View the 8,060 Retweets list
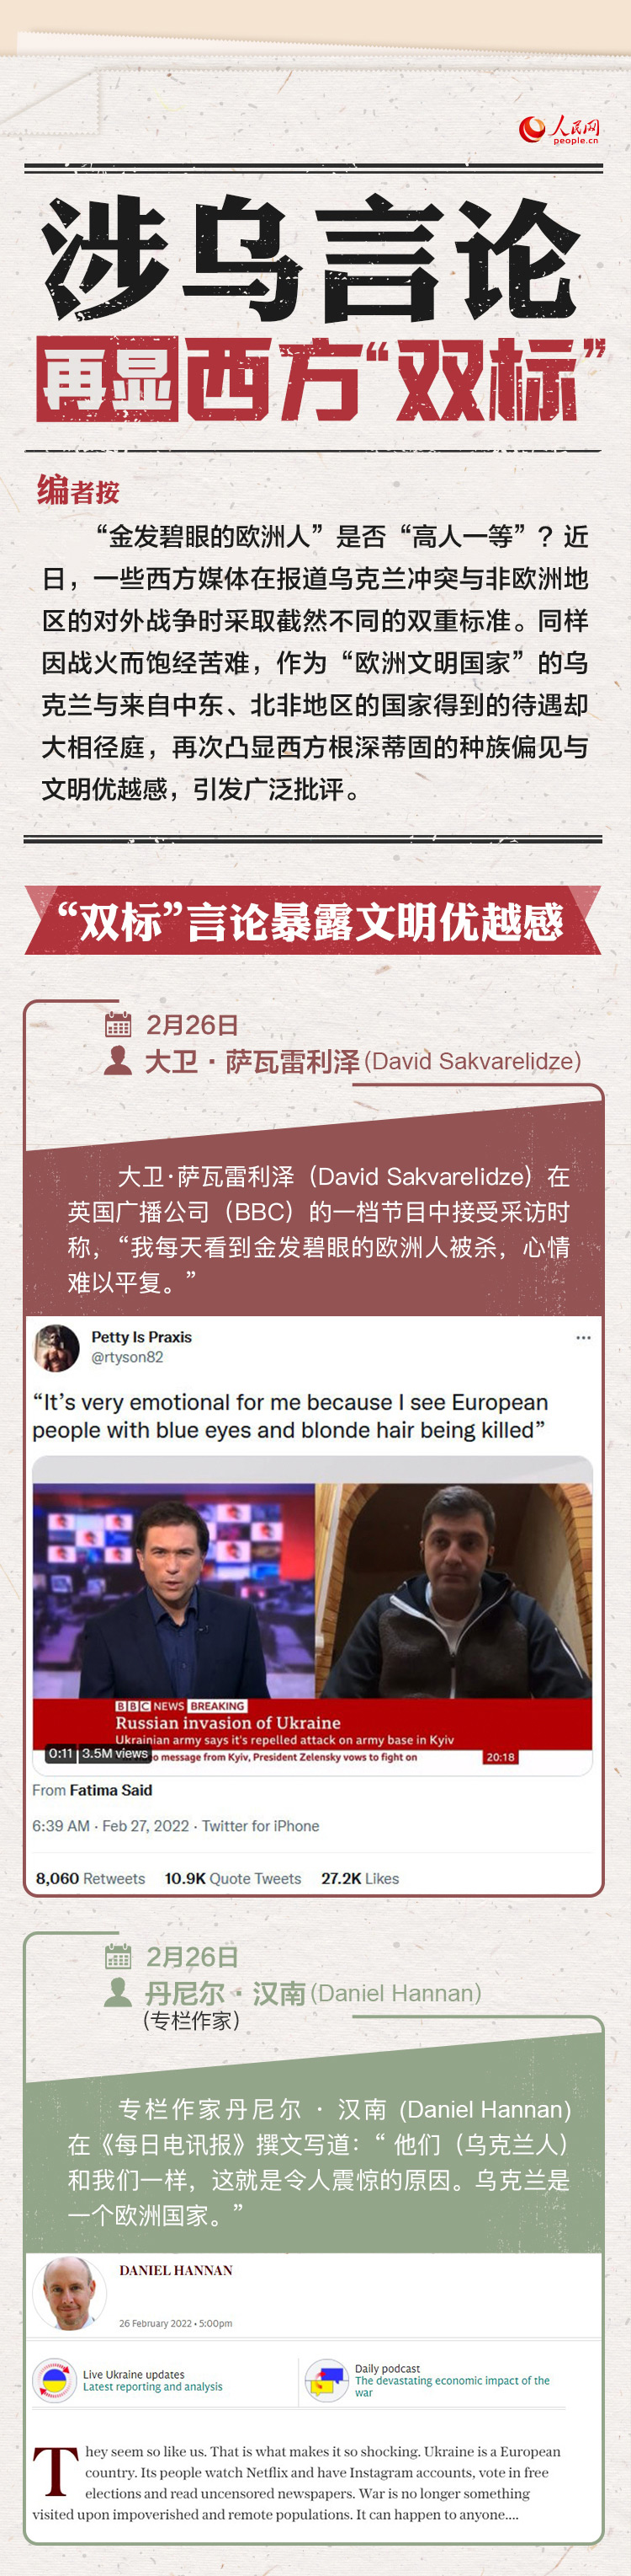The width and height of the screenshot is (631, 2576). click(91, 1878)
